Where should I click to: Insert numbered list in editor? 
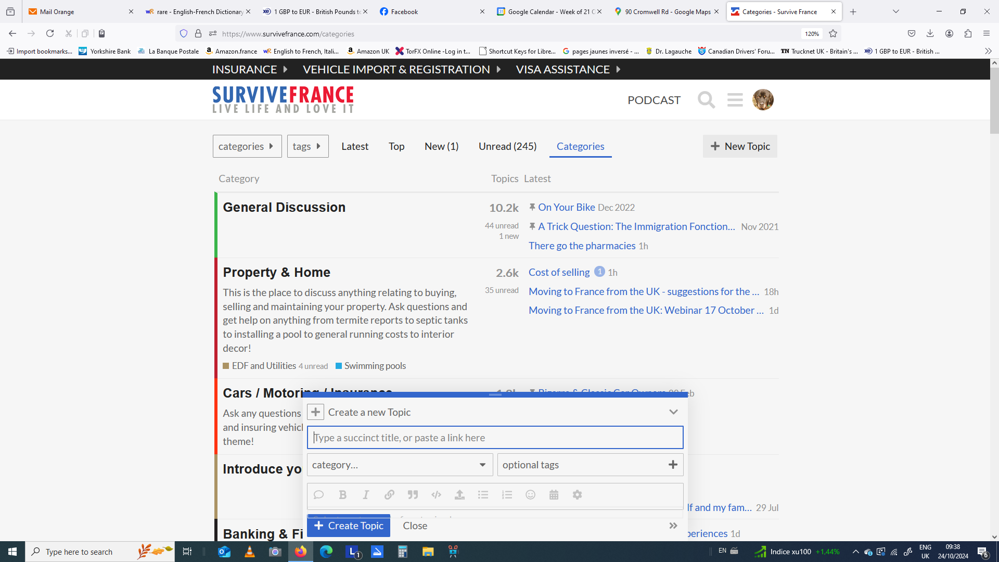(x=507, y=495)
